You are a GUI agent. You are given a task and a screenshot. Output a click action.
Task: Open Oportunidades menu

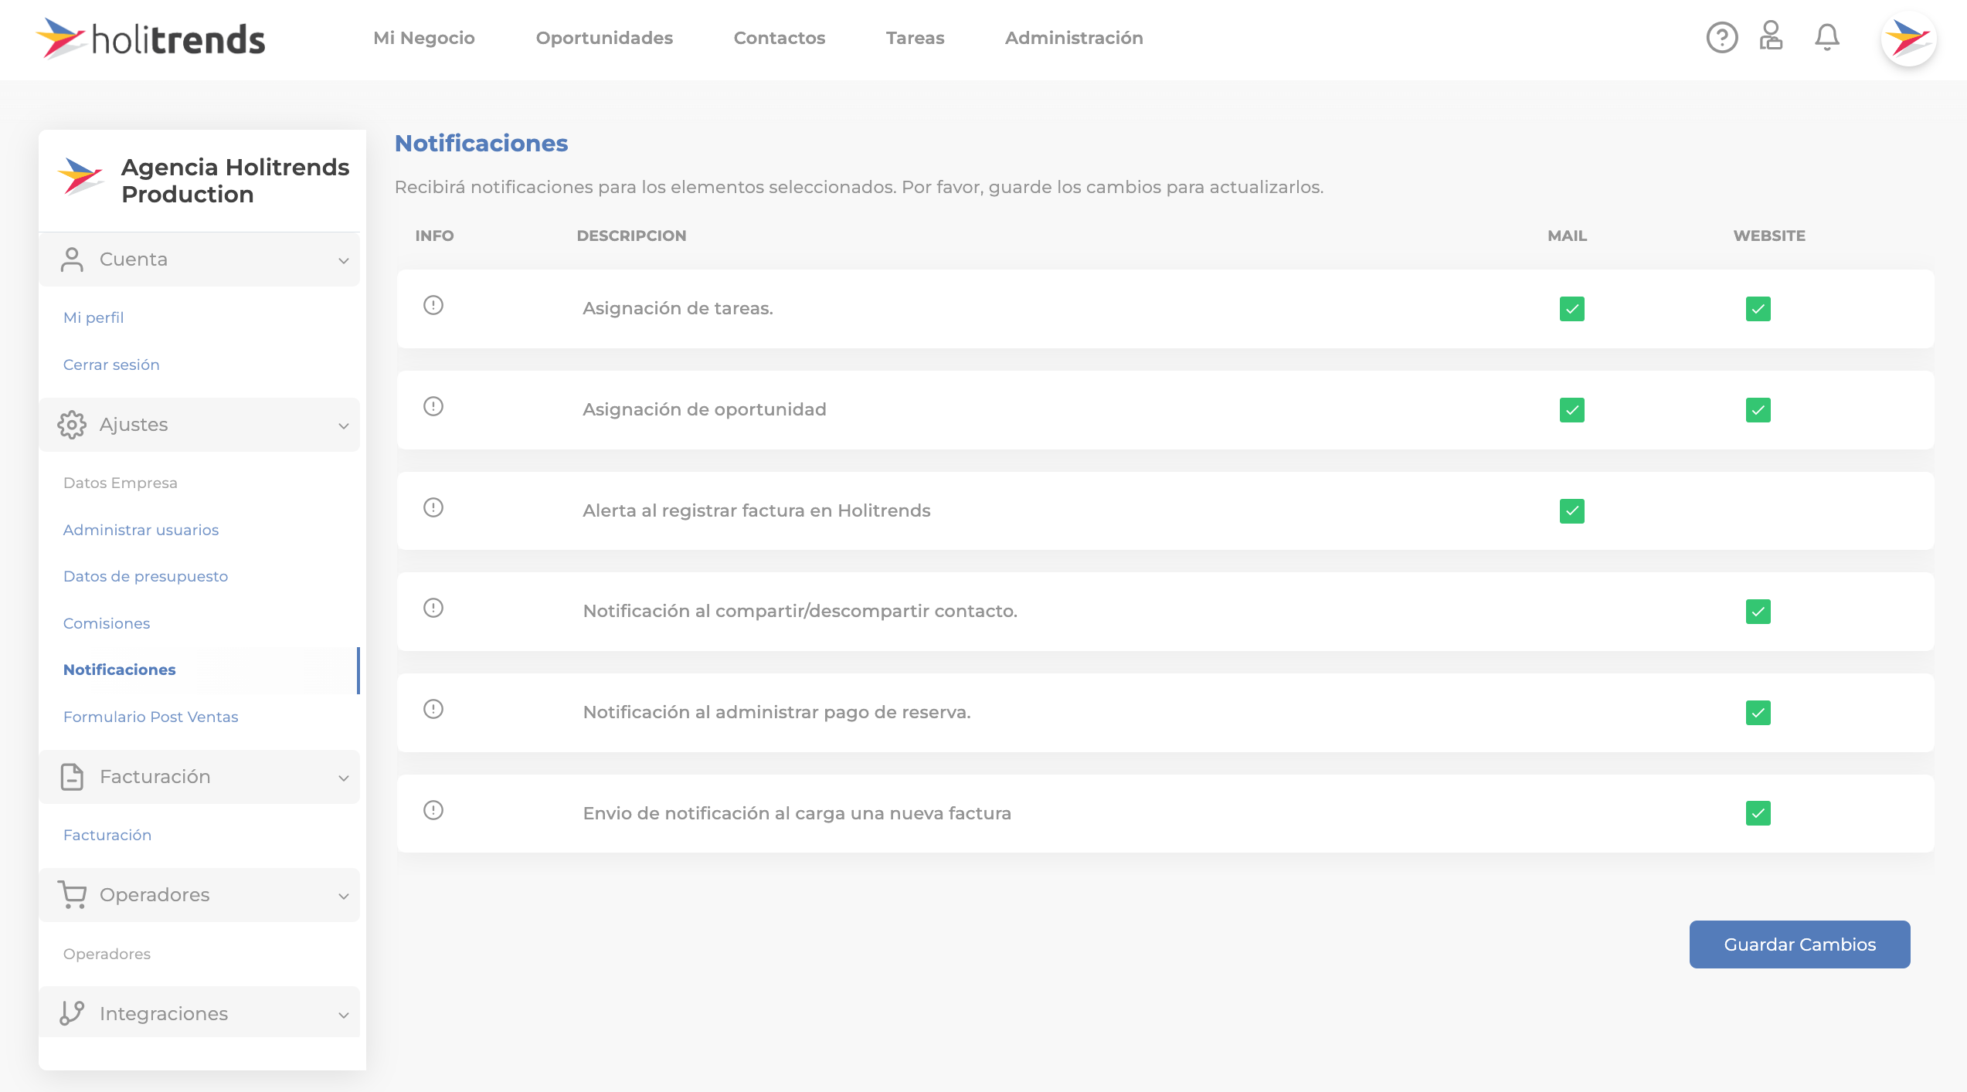coord(604,38)
